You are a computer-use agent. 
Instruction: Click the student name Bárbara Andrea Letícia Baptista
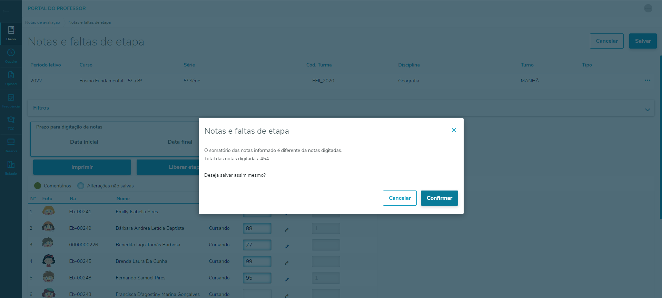[x=150, y=228]
